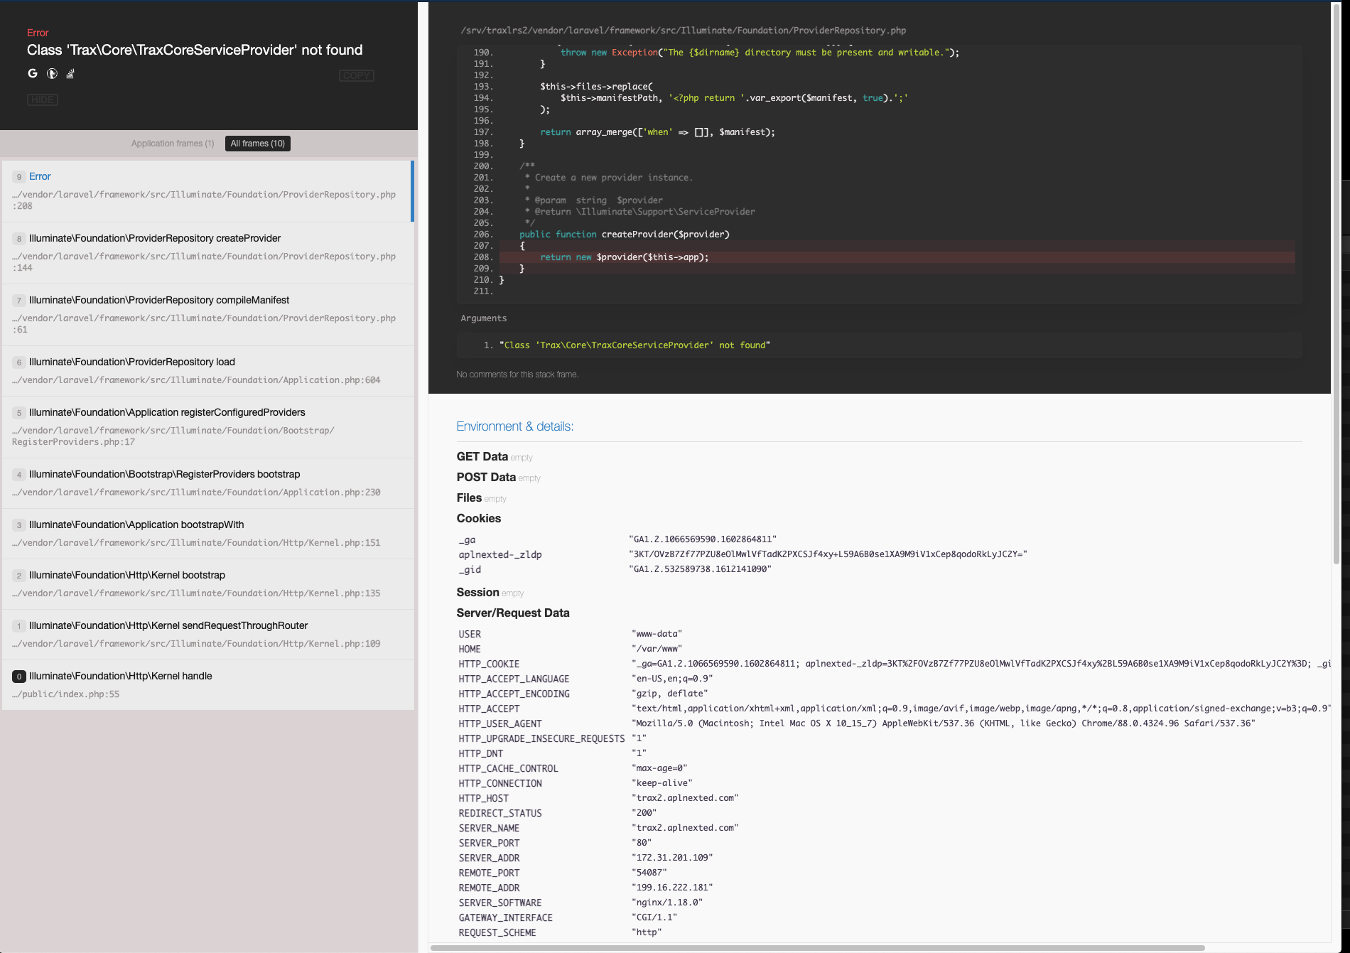The height and width of the screenshot is (953, 1350).
Task: Switch to the Application frames (1) tab
Action: pos(172,143)
